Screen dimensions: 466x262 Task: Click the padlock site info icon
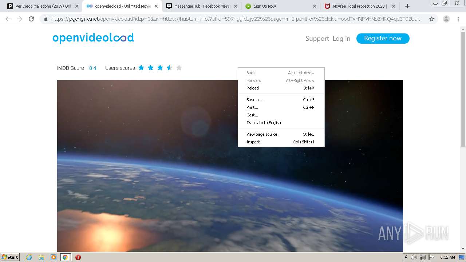click(x=46, y=19)
